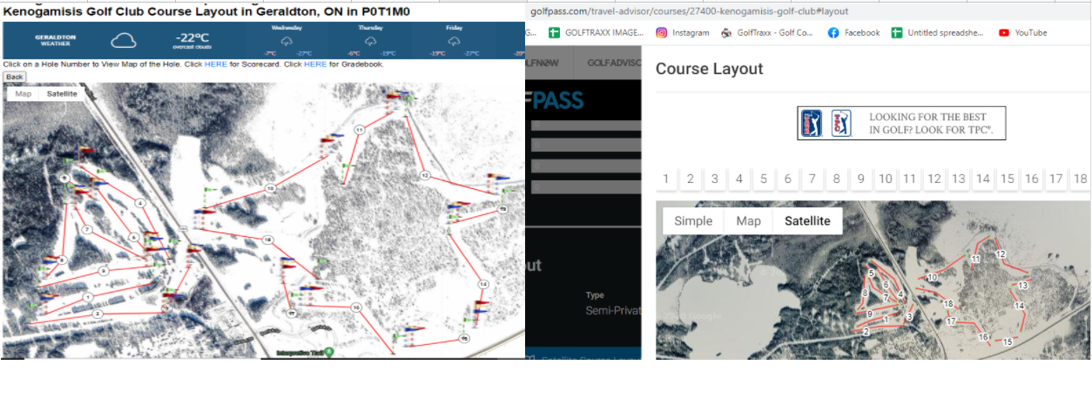Select hole 8 button in Course Layout
The height and width of the screenshot is (419, 1092).
point(837,179)
